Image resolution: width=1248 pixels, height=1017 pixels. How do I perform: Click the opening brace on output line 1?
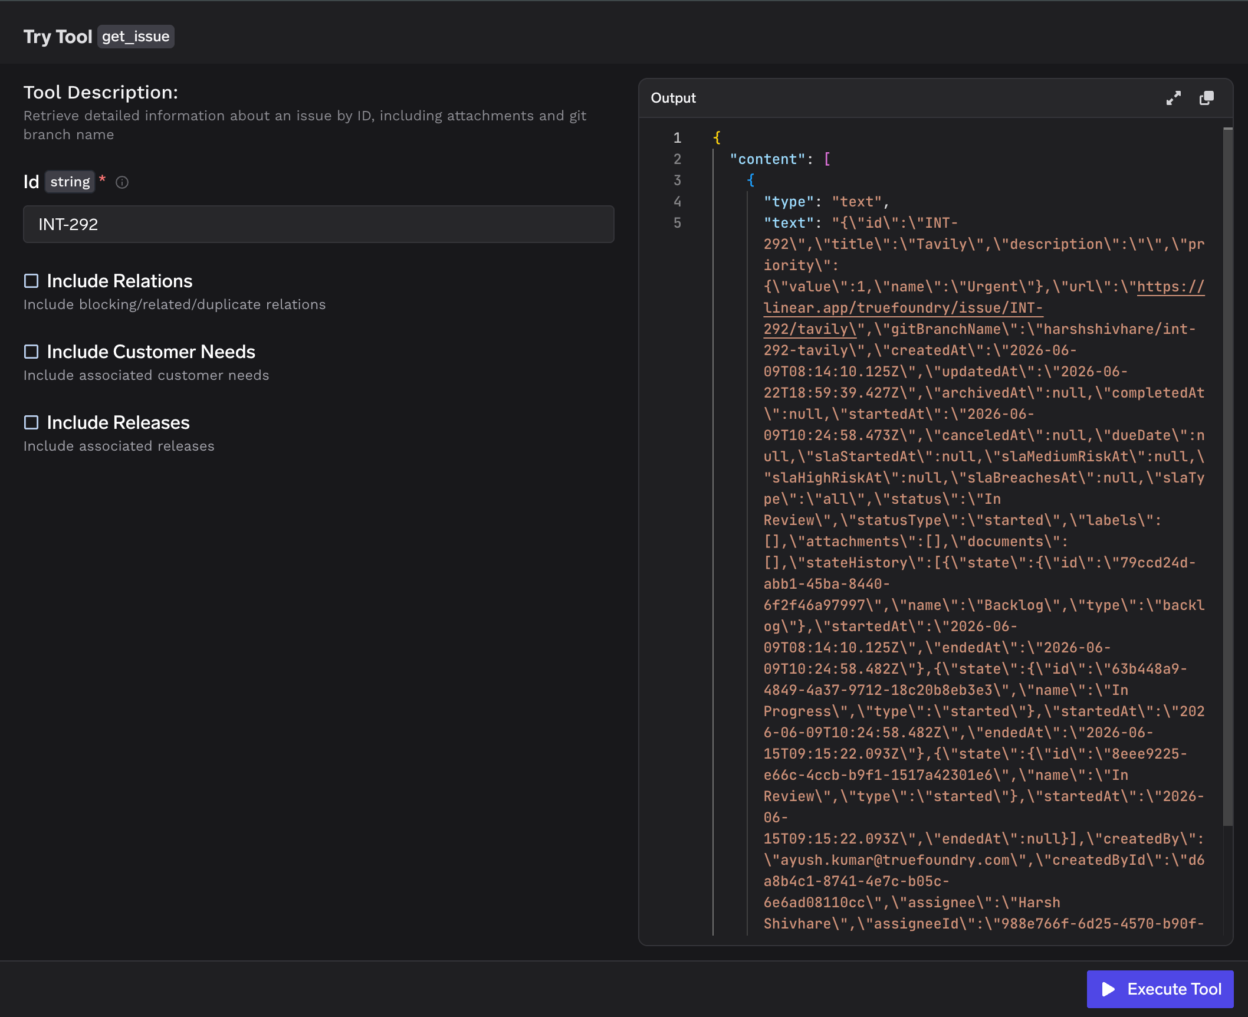pos(717,138)
